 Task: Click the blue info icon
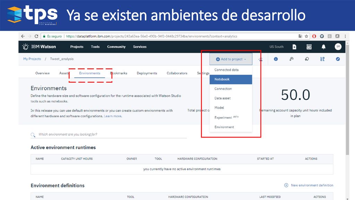pos(276,59)
